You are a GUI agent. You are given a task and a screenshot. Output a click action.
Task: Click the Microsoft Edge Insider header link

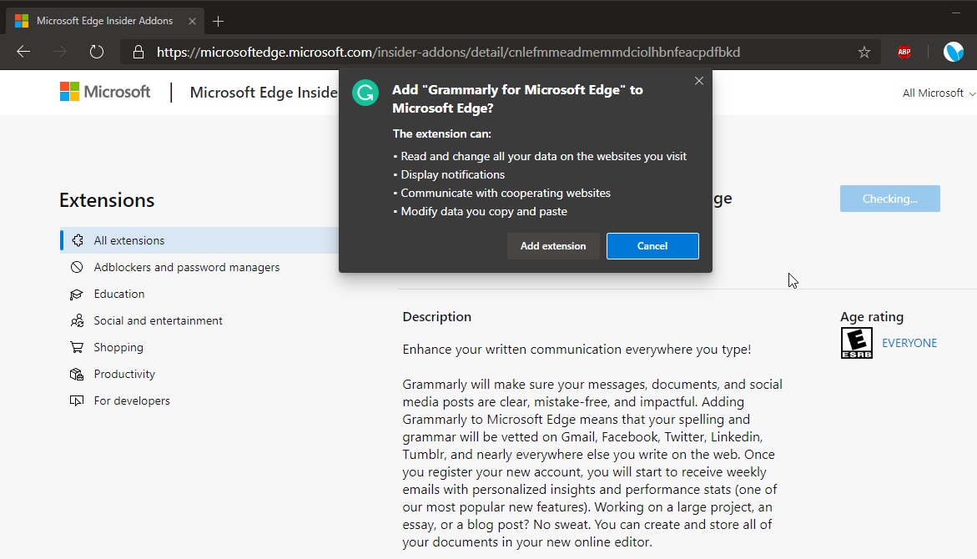point(264,93)
